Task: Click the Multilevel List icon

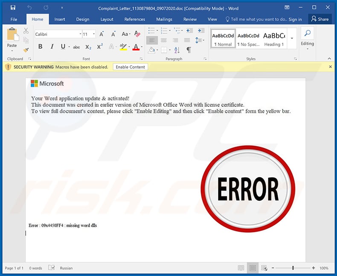Action: click(177, 31)
